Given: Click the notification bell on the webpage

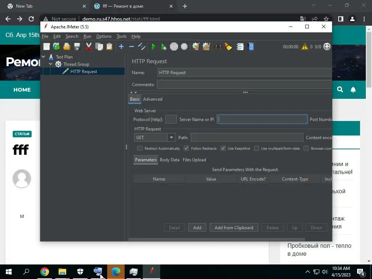Looking at the screenshot, I should click(x=353, y=89).
